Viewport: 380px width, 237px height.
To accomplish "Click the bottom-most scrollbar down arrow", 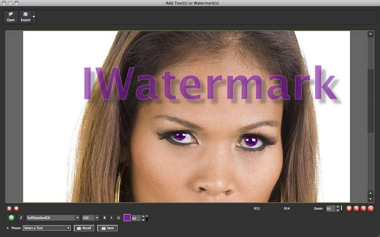I will point(370,199).
